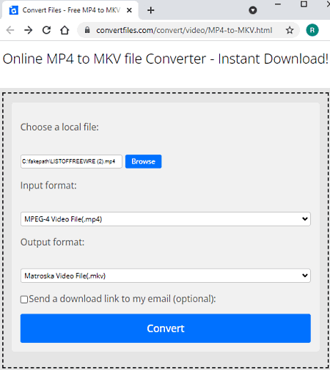Click the Convert Files tab favicon
Image resolution: width=330 pixels, height=370 pixels.
(x=13, y=10)
